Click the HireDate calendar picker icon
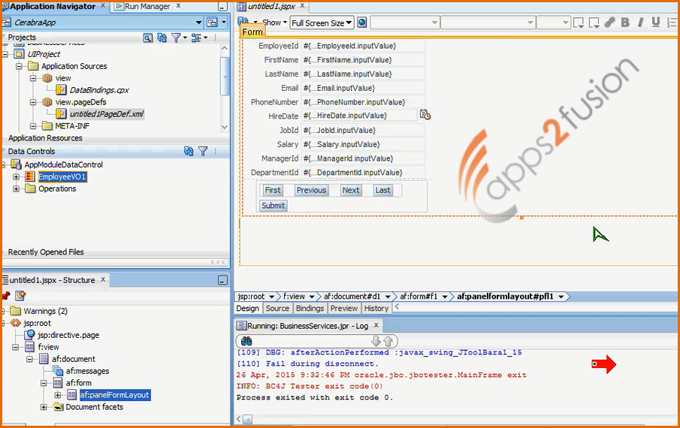Image resolution: width=680 pixels, height=428 pixels. coord(425,115)
